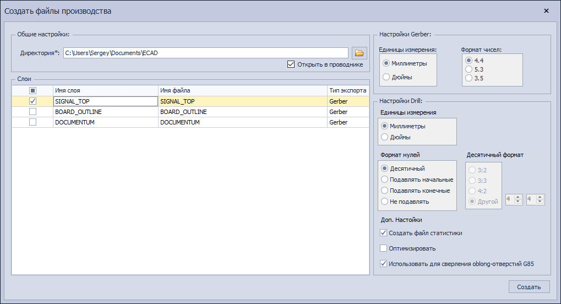The image size is (561, 304).
Task: Close the Создать файлы производства dialog
Action: point(546,11)
